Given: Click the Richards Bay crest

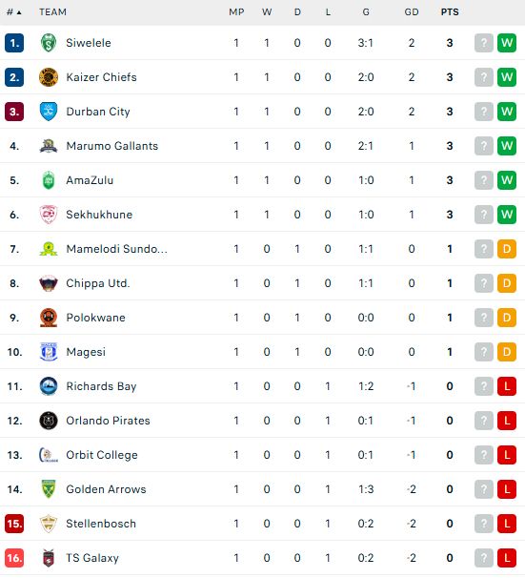Looking at the screenshot, I should tap(49, 386).
